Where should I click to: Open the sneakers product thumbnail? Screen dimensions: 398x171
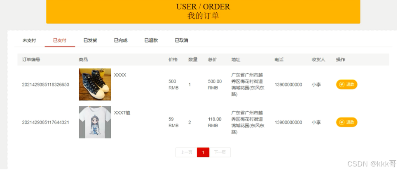point(95,84)
